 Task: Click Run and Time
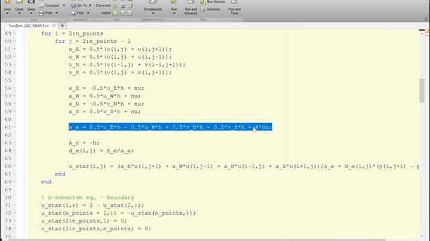click(x=234, y=7)
